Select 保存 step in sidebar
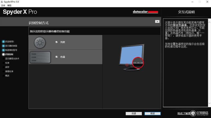The height and width of the screenshot is (118, 211). (7, 67)
